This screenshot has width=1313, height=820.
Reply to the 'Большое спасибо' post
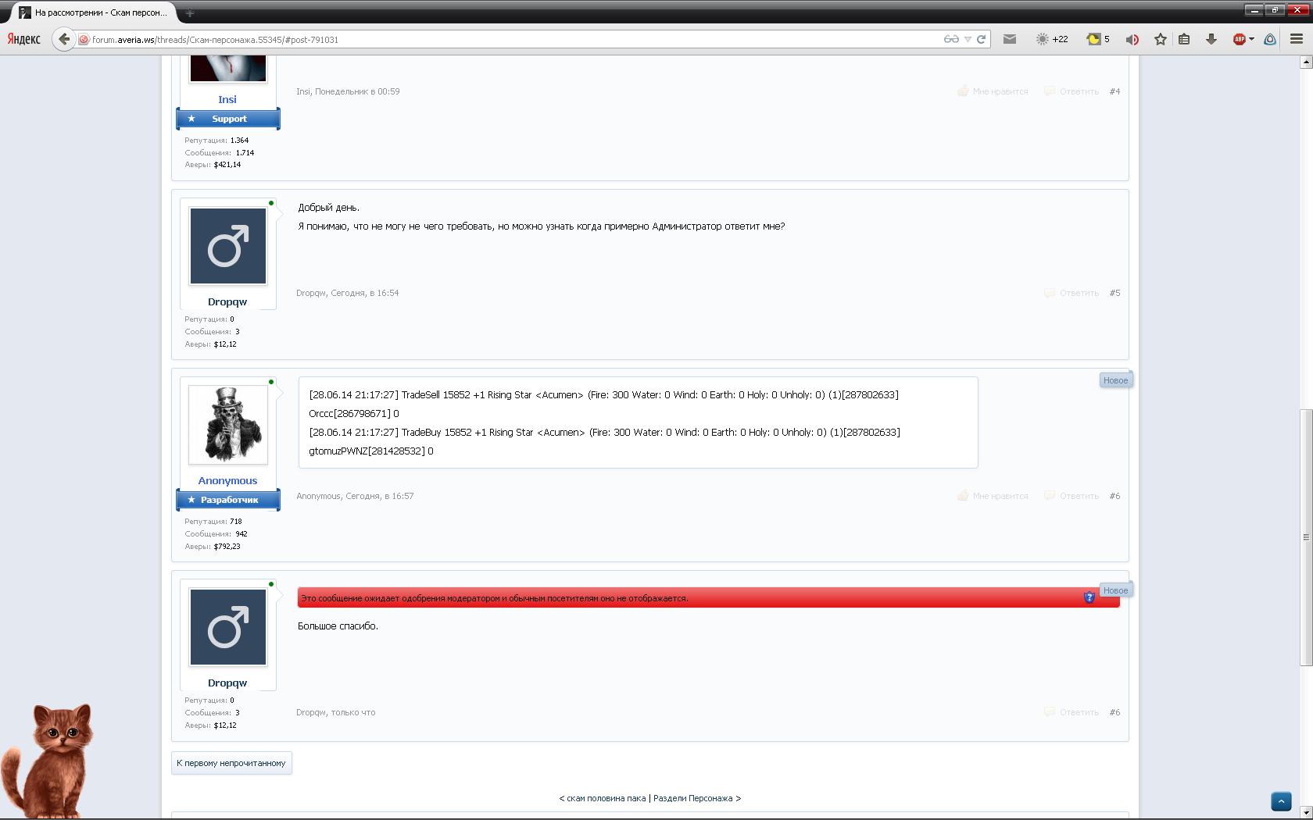pos(1072,712)
